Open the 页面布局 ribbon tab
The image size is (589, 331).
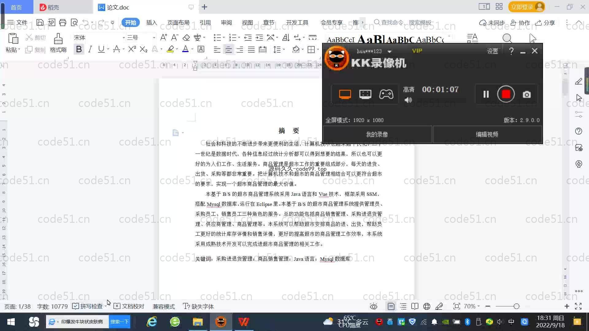(178, 22)
